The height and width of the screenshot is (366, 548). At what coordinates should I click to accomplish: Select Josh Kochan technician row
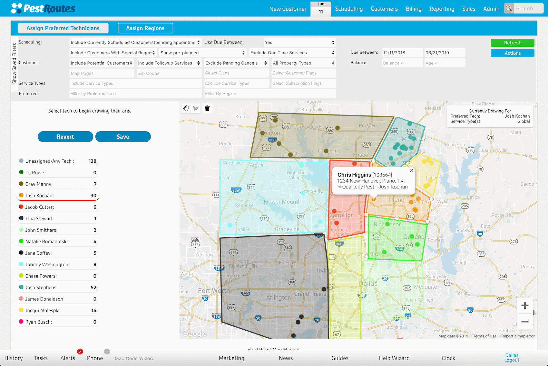tap(58, 196)
